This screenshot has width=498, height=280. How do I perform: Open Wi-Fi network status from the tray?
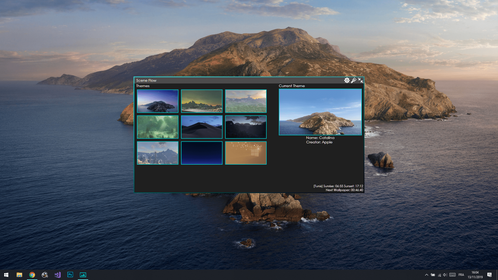pos(439,275)
